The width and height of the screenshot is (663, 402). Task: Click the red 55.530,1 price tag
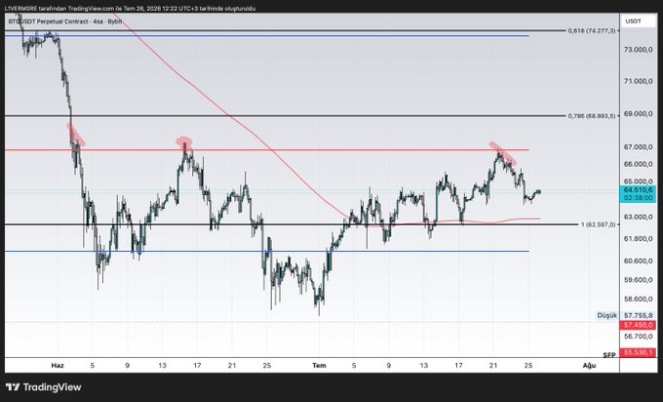tap(638, 352)
